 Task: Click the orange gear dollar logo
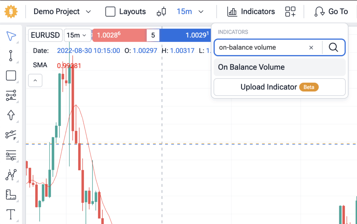(x=11, y=12)
